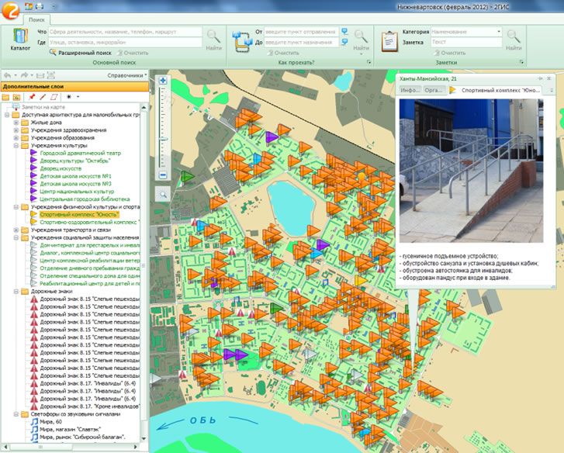Click the Очистить button in Основной поиск
Viewport: 564px width, 453px height.
coord(132,53)
